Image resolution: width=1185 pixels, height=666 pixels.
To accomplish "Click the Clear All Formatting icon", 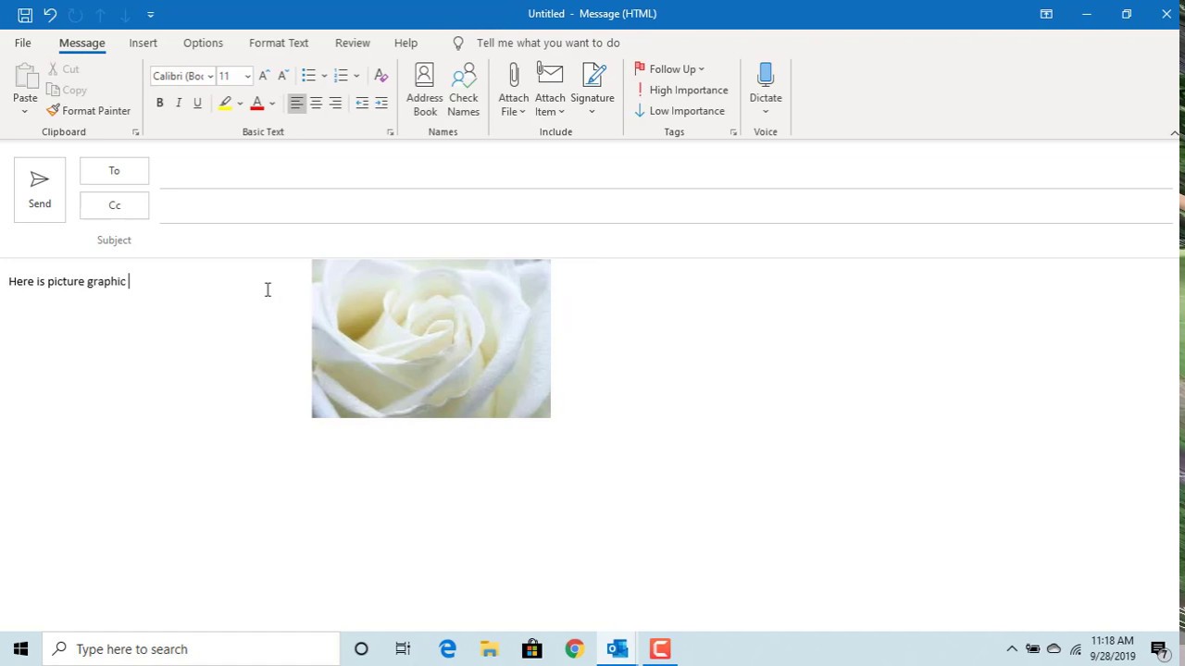I will (380, 76).
